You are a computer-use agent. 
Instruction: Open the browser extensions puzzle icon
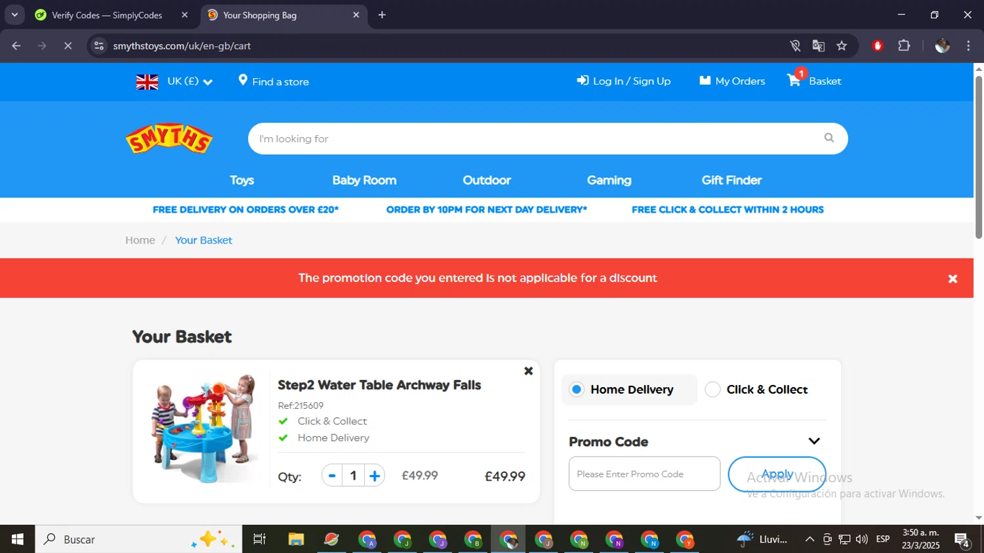904,45
